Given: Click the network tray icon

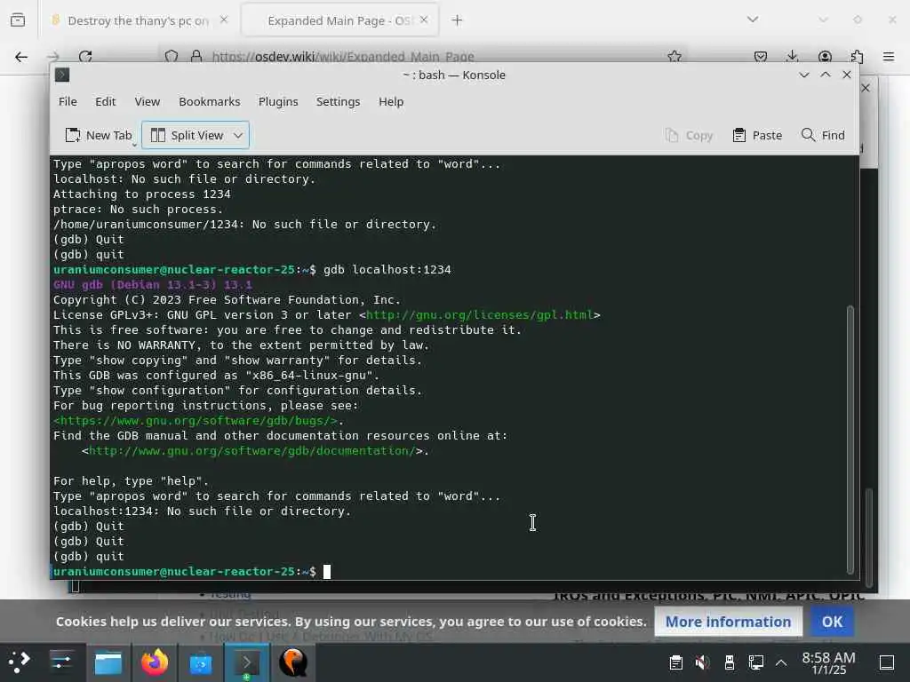Looking at the screenshot, I should (755, 662).
